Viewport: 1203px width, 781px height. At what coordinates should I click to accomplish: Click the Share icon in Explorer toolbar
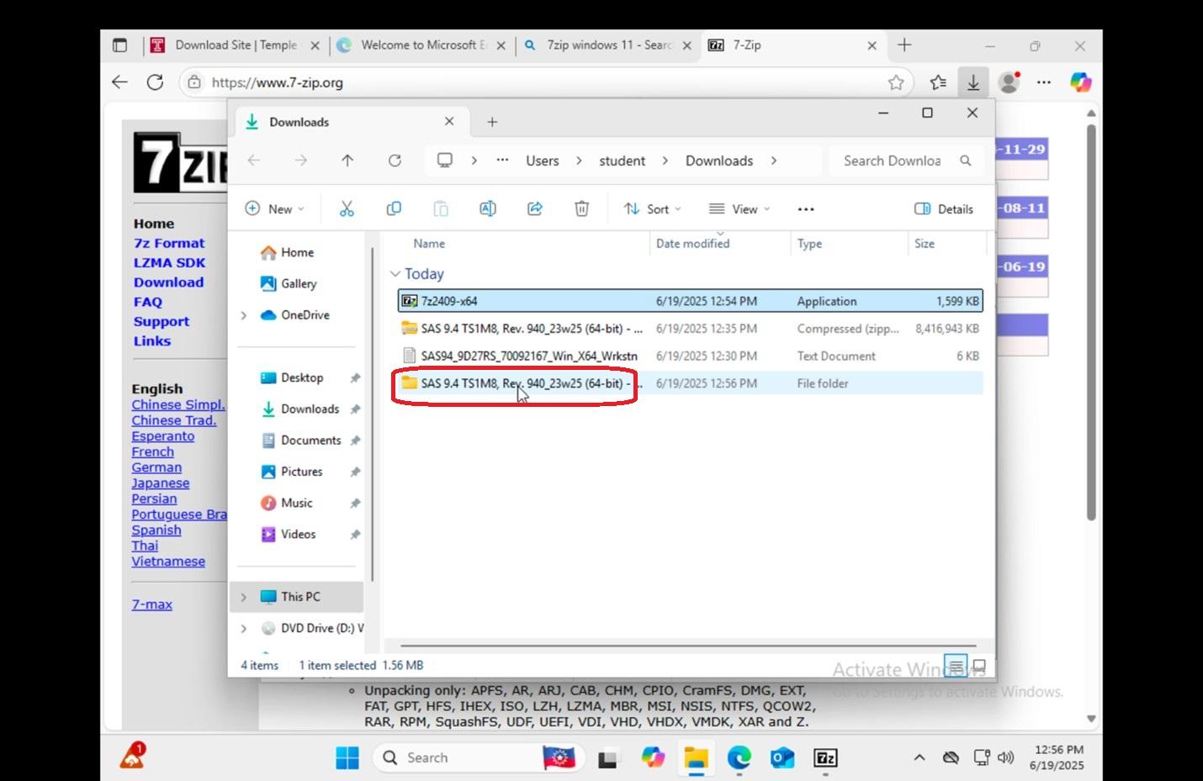click(x=535, y=208)
